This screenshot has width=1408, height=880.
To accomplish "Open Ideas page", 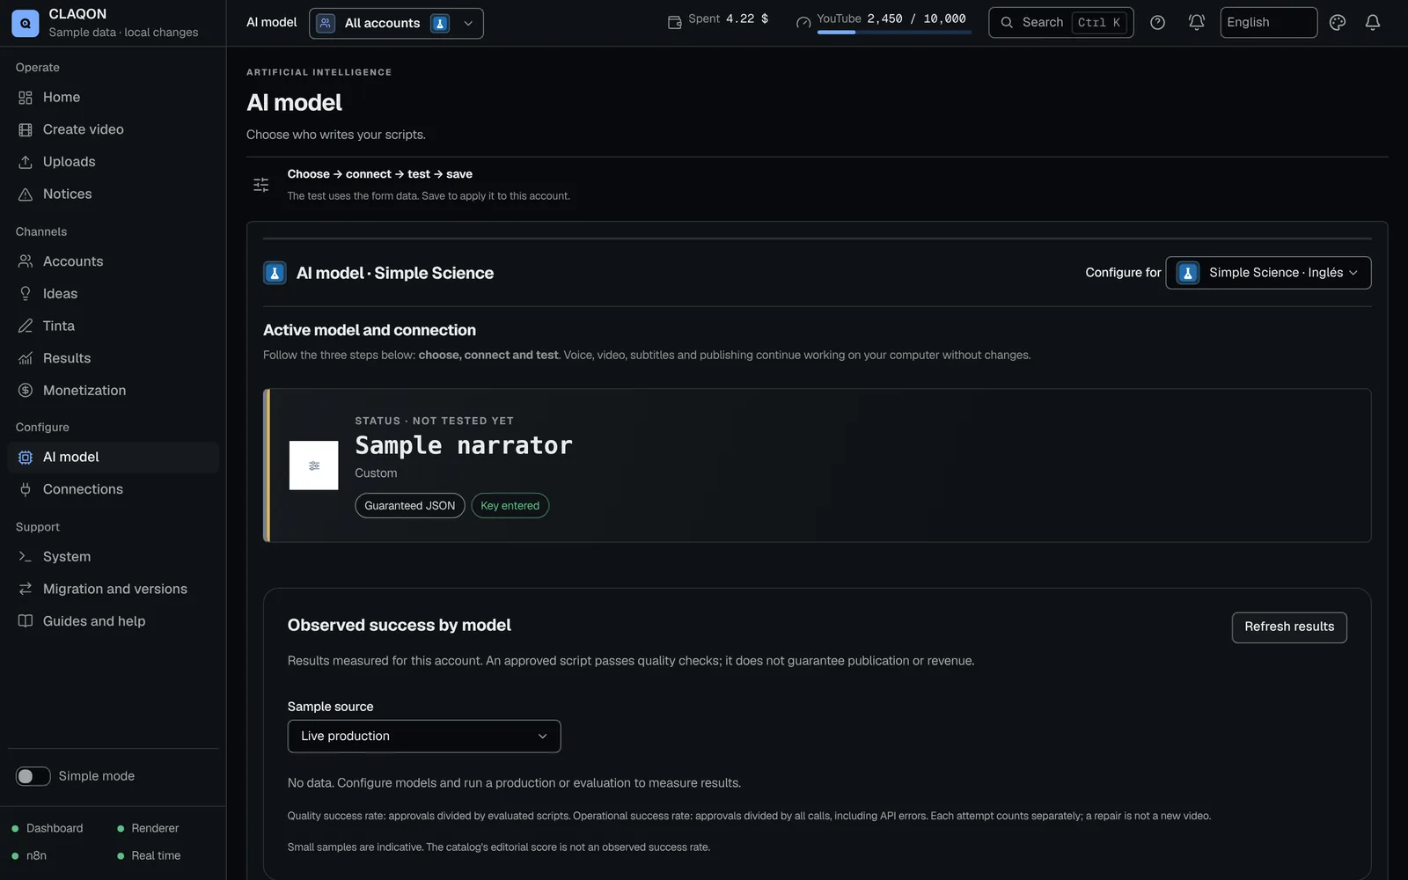I will coord(113,294).
